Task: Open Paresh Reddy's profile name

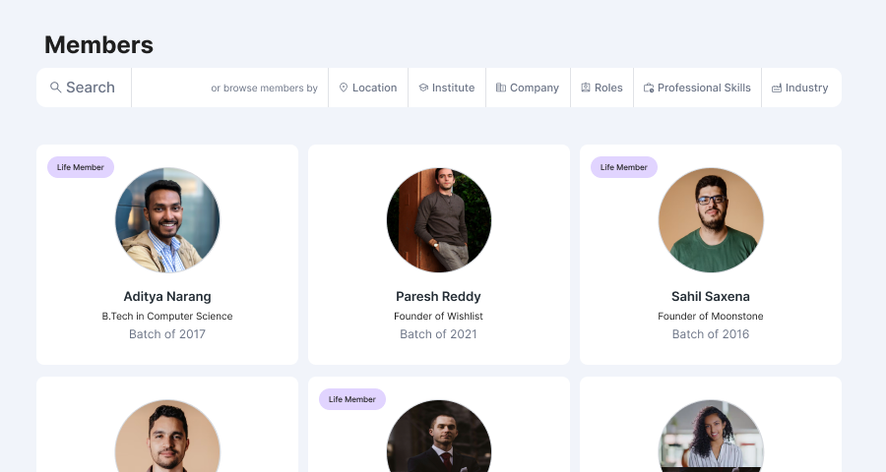Action: (438, 296)
